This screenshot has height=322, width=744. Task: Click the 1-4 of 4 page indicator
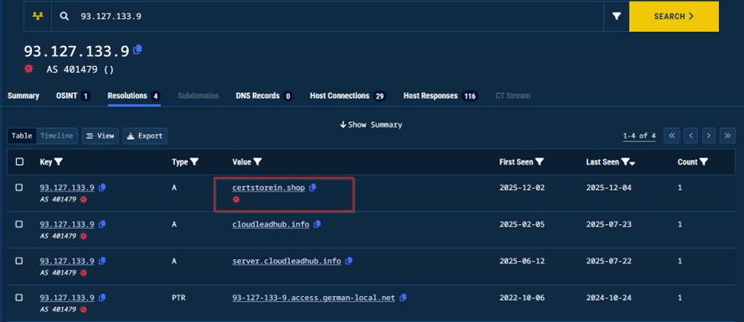pyautogui.click(x=639, y=135)
